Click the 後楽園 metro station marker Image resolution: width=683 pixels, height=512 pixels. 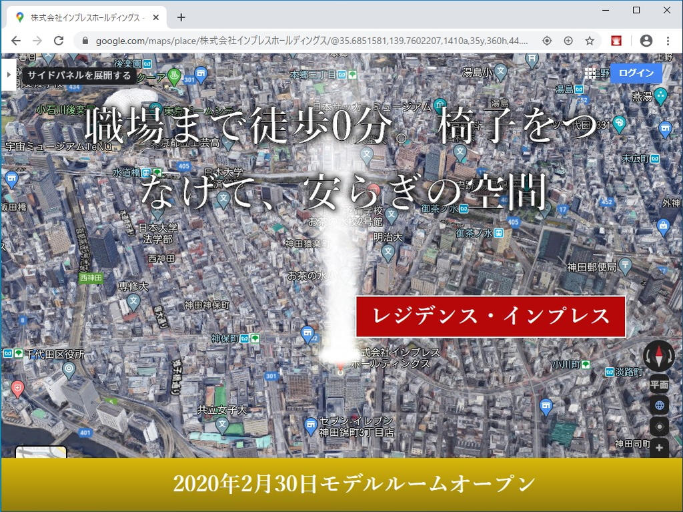point(146,64)
